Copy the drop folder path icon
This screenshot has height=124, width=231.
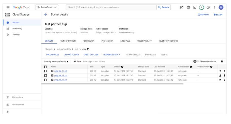tap(88, 49)
